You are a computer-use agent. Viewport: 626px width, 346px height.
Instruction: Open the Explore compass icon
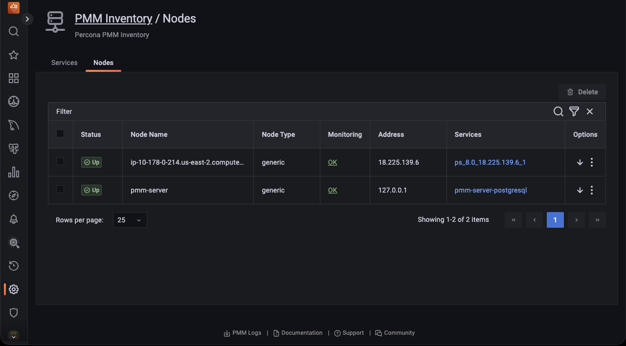tap(14, 195)
